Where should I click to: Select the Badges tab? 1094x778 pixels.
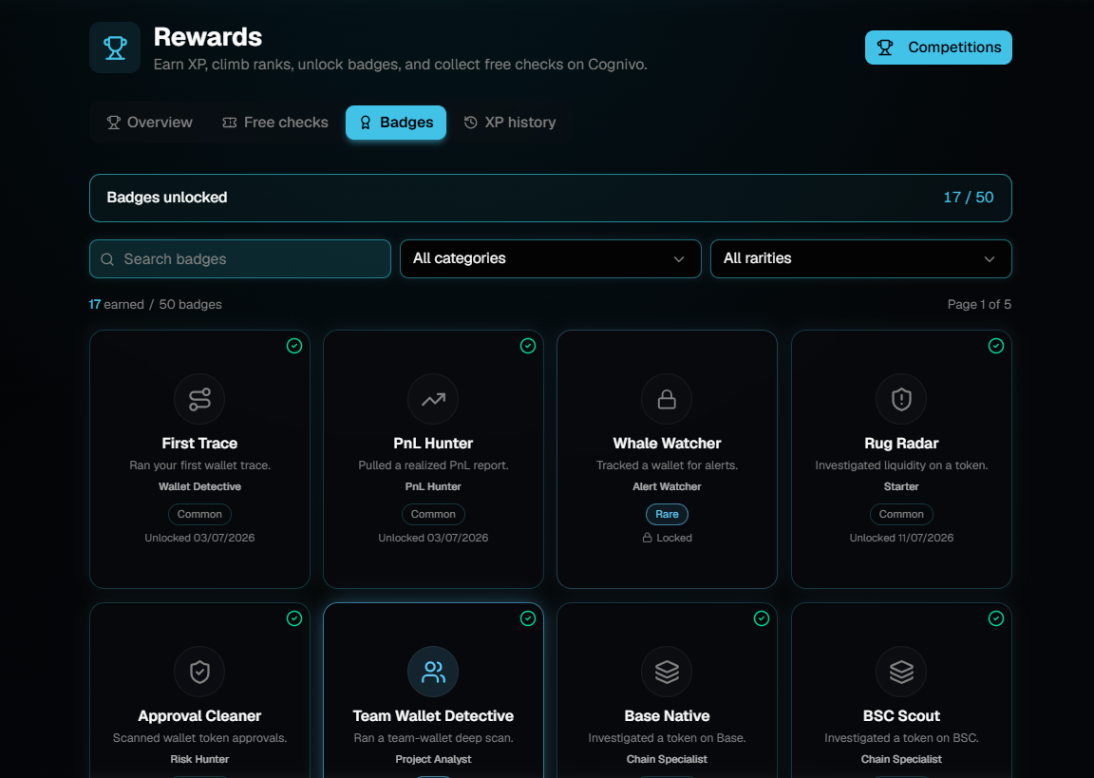coord(396,123)
